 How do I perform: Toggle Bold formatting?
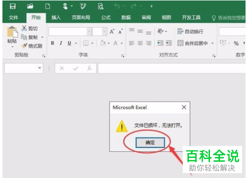click(x=52, y=43)
